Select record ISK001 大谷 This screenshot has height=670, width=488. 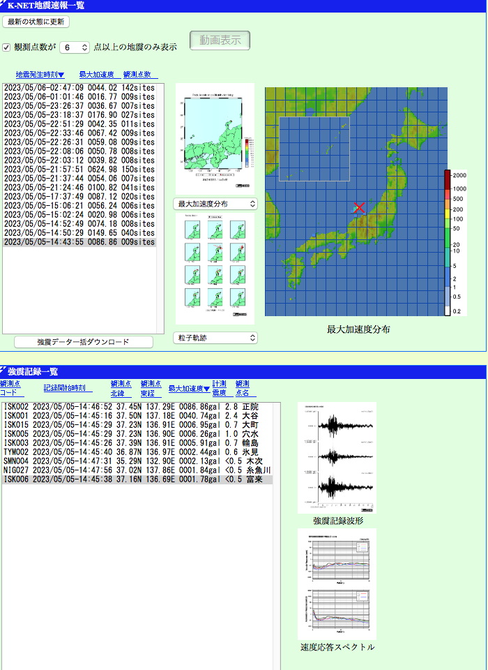click(x=137, y=416)
